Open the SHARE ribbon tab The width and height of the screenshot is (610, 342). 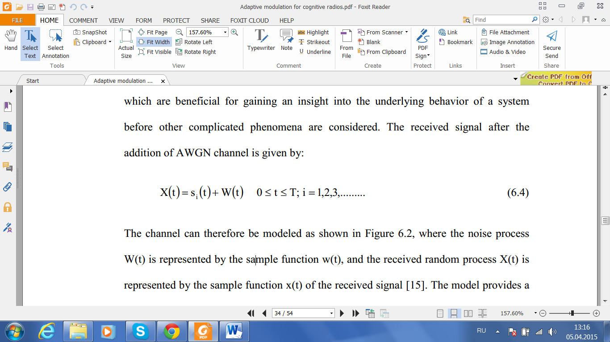[210, 20]
